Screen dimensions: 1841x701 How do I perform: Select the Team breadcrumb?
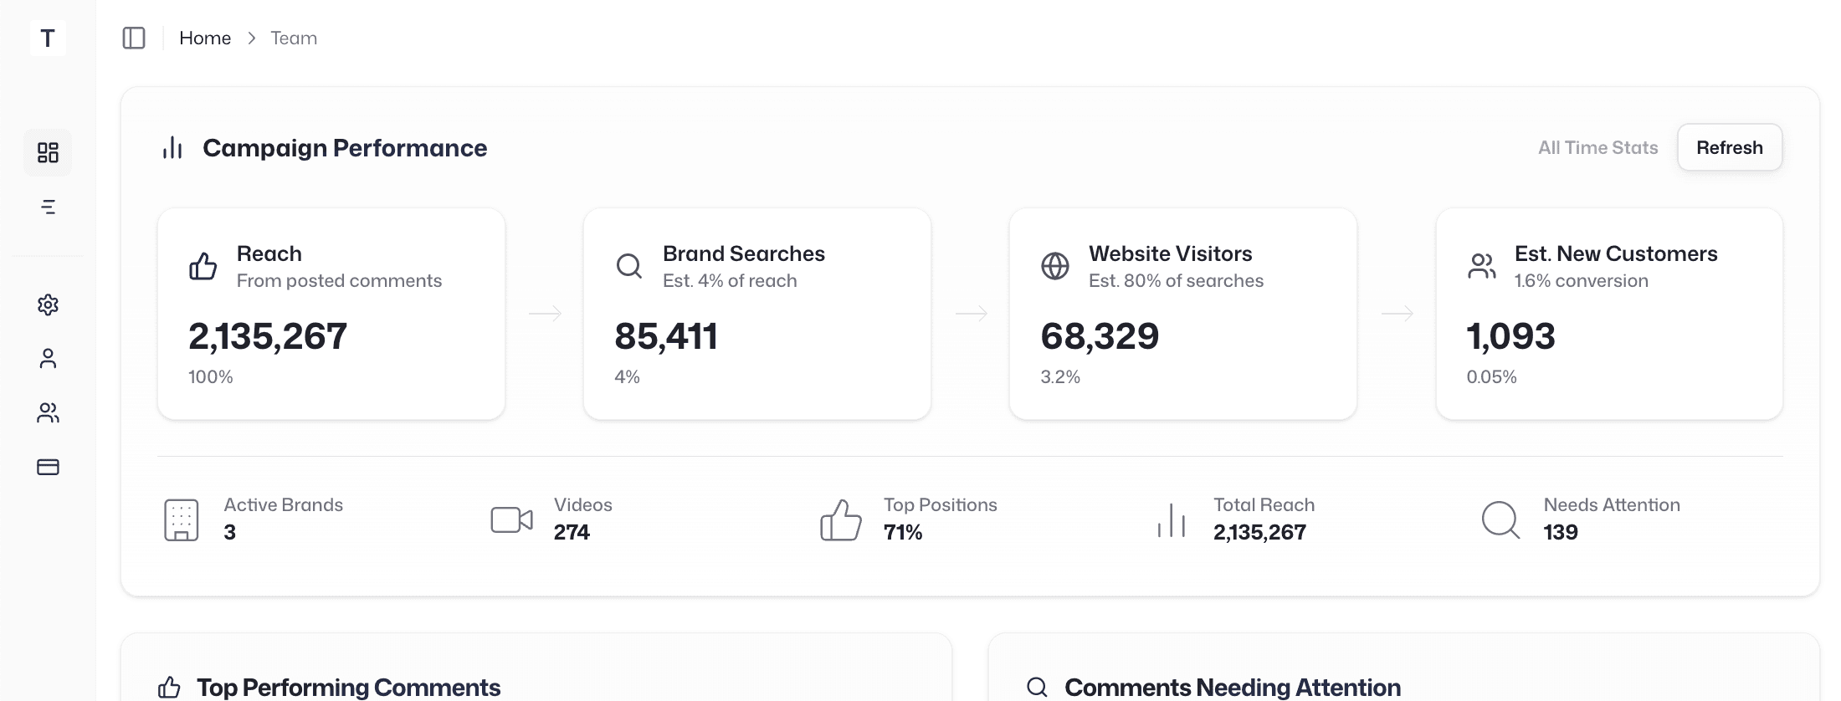click(294, 38)
